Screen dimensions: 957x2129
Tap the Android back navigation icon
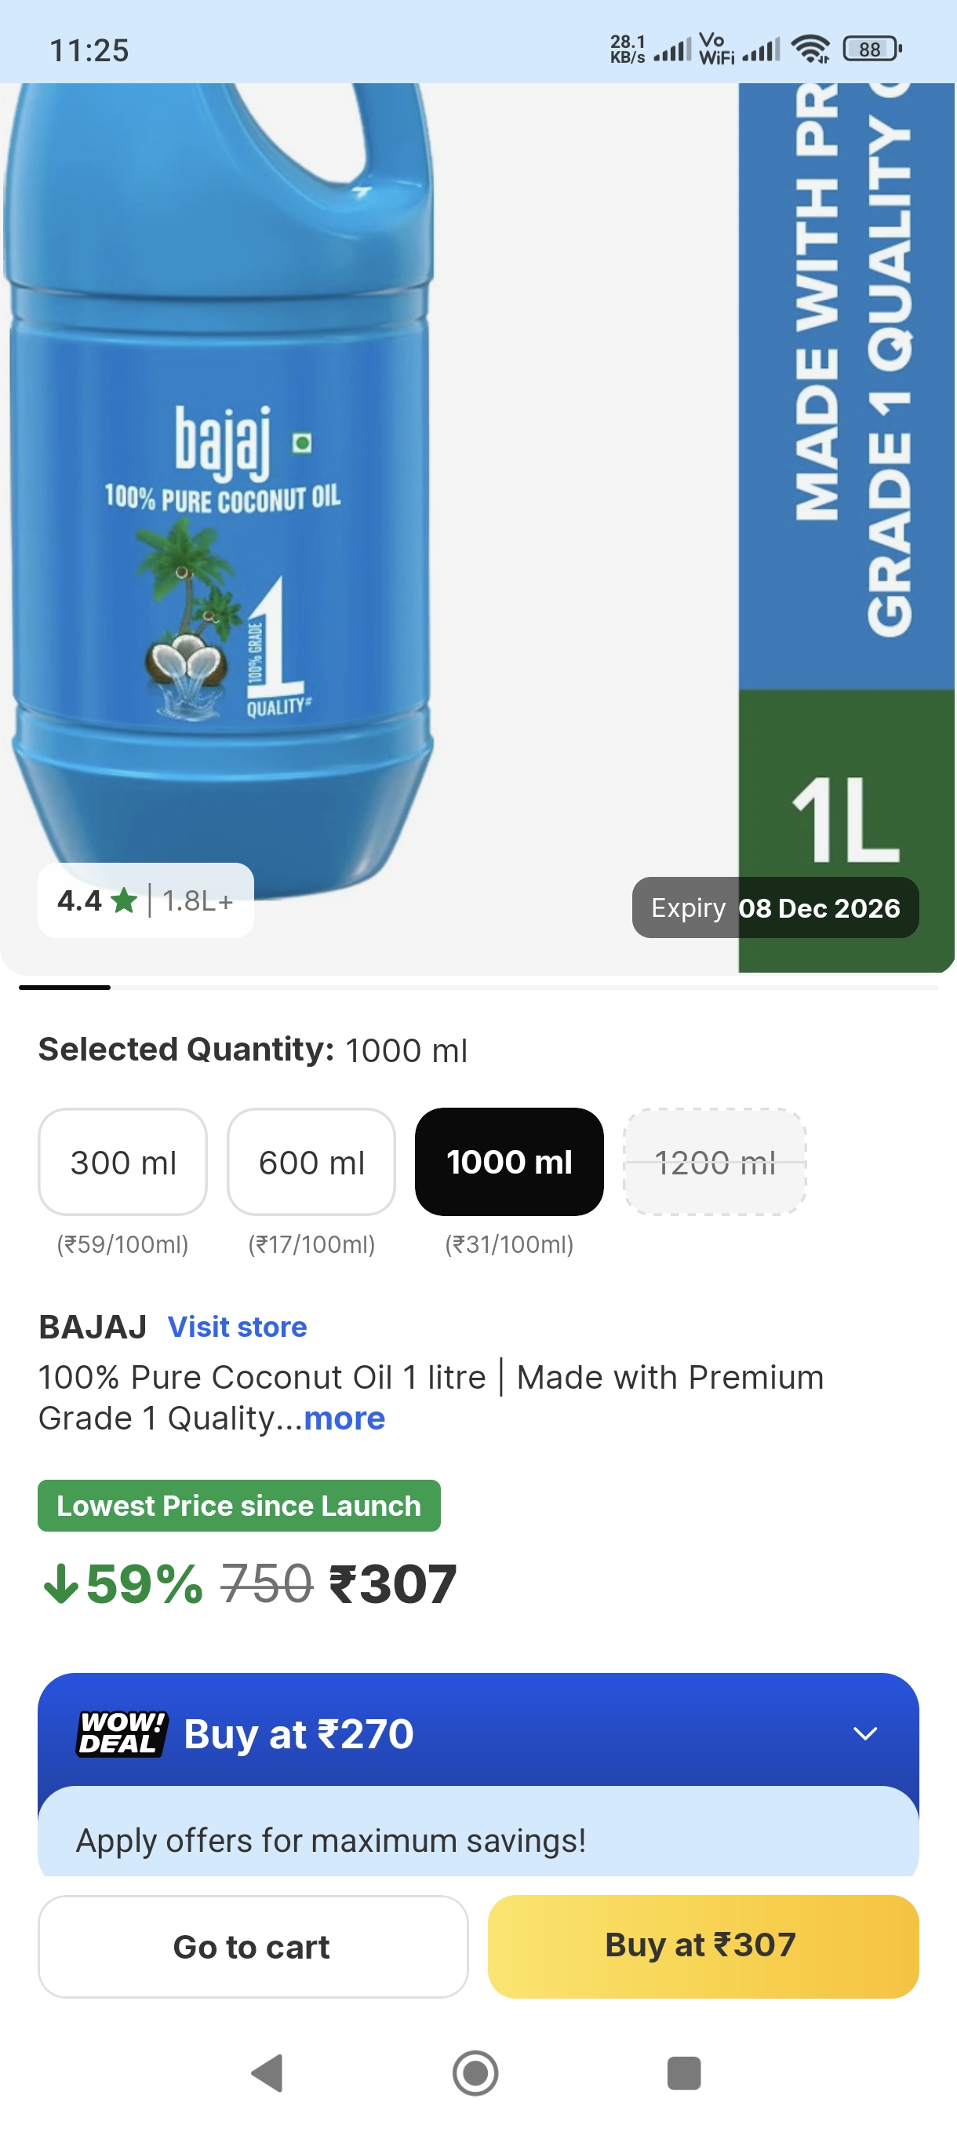click(267, 2072)
